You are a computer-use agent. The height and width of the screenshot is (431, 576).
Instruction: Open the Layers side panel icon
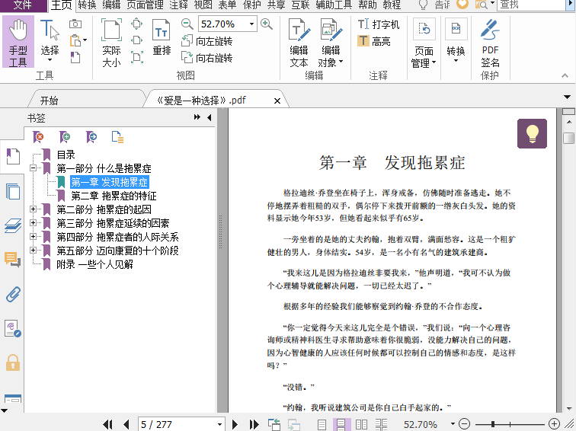coord(13,225)
